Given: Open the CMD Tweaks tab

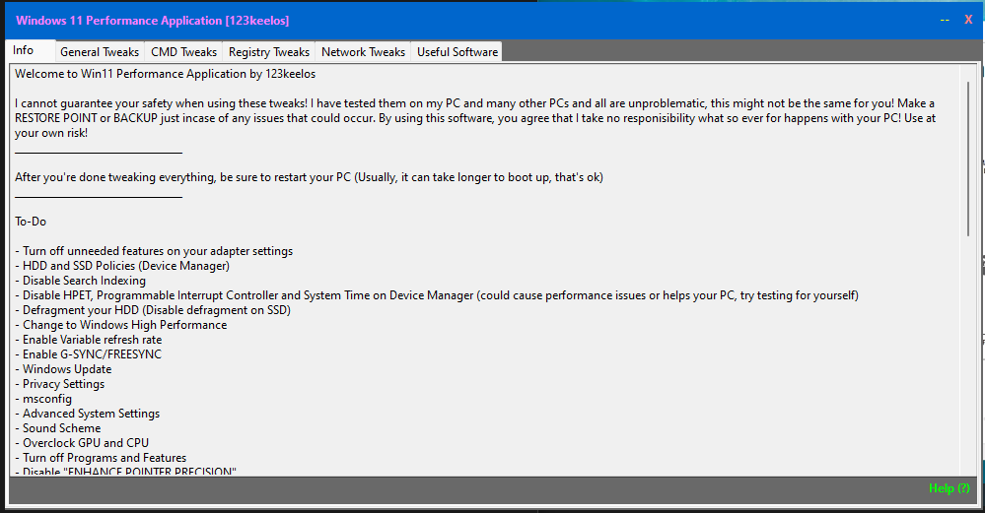Looking at the screenshot, I should point(183,52).
